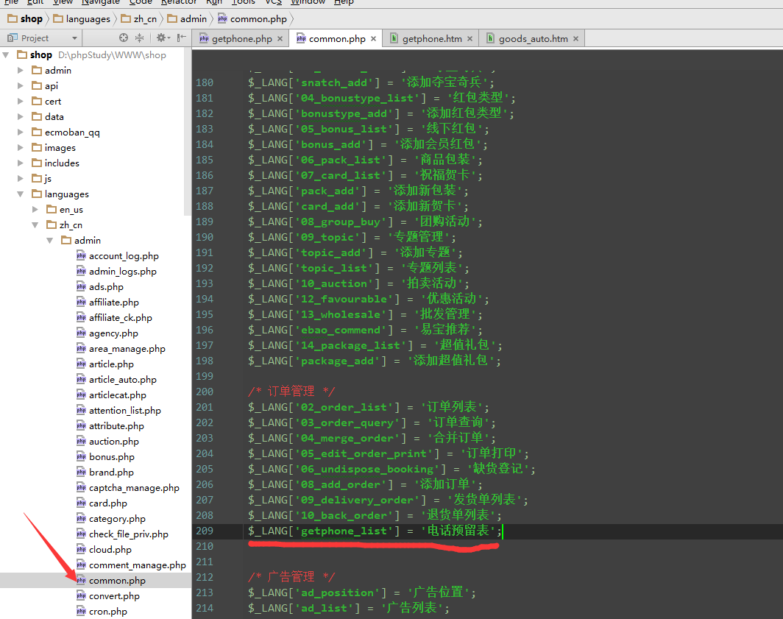
Task: Select captcha_manage.php file
Action: pyautogui.click(x=134, y=488)
